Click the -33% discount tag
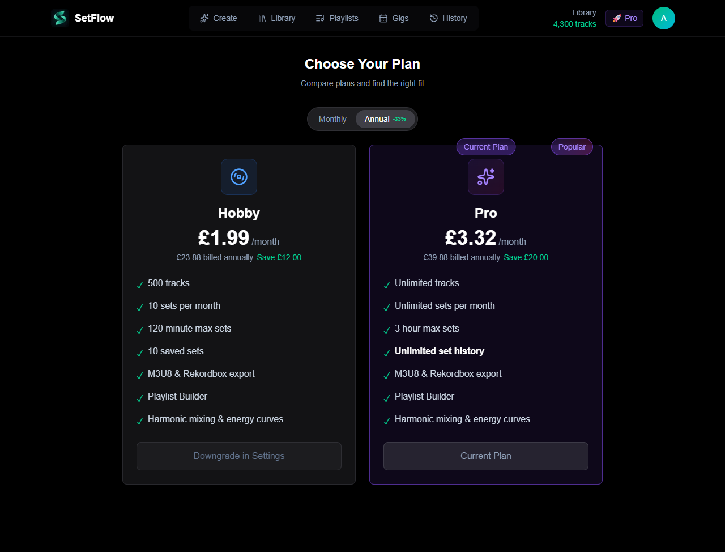Screen dimensions: 725x552 point(400,119)
